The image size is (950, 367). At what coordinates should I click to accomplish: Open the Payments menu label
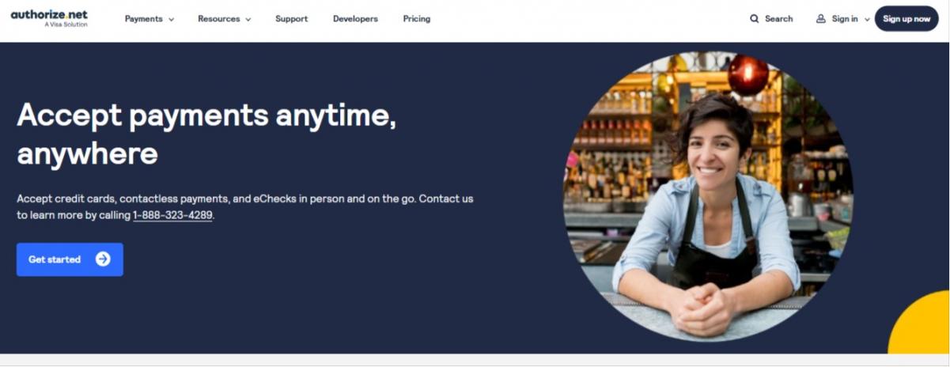coord(144,19)
